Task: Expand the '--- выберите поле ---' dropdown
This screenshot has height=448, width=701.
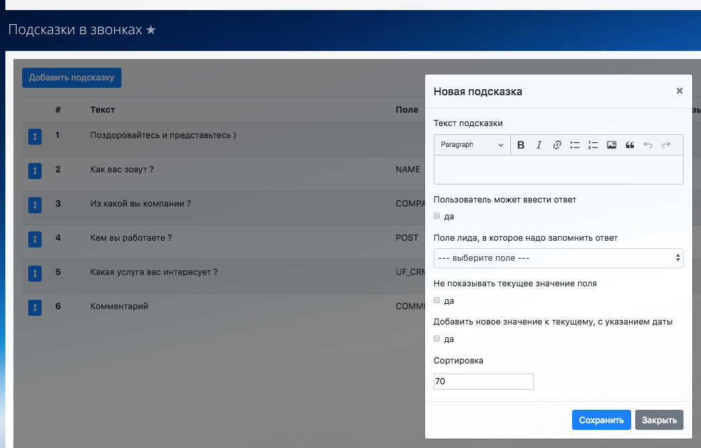Action: click(x=558, y=258)
